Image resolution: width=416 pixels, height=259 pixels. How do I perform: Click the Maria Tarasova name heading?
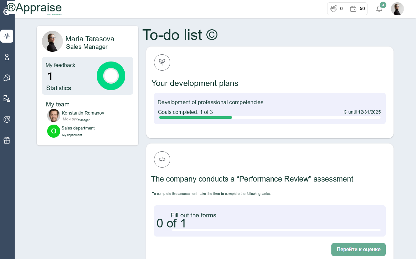(x=90, y=39)
